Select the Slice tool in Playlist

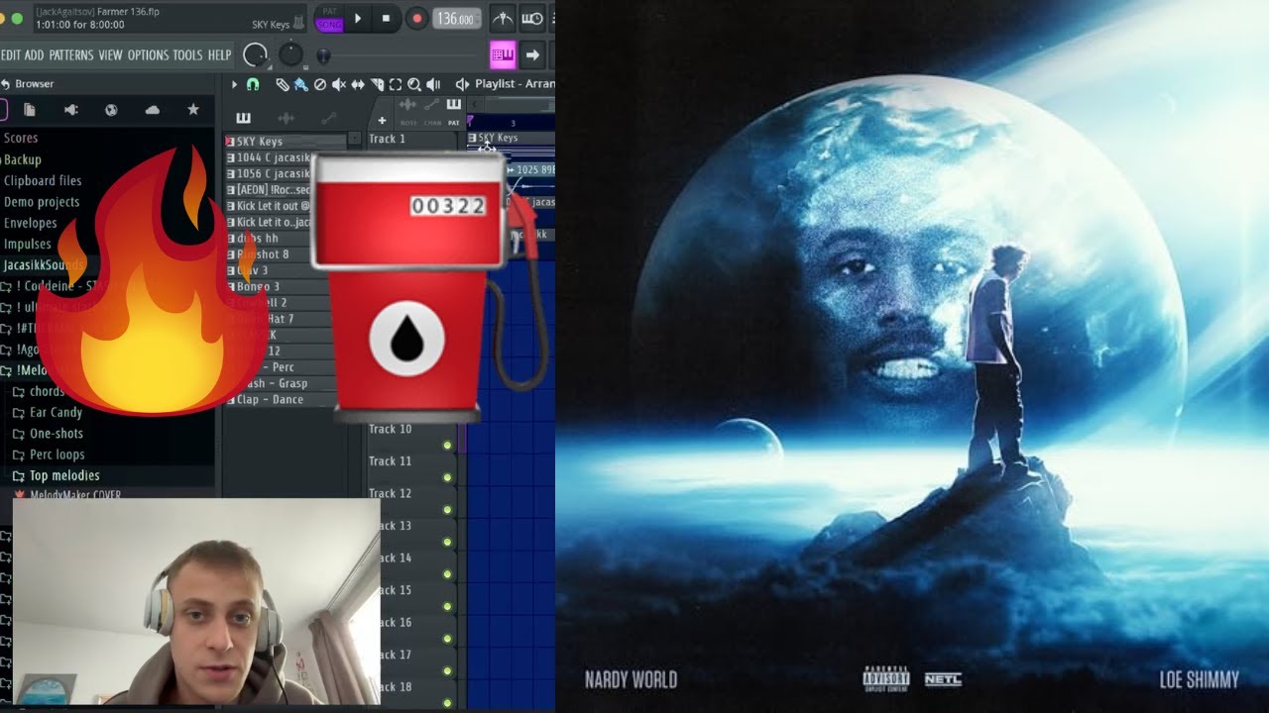click(x=377, y=84)
